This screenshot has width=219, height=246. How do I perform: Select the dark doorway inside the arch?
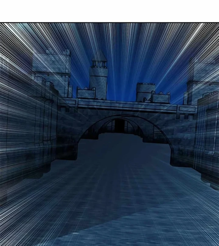(x=120, y=125)
